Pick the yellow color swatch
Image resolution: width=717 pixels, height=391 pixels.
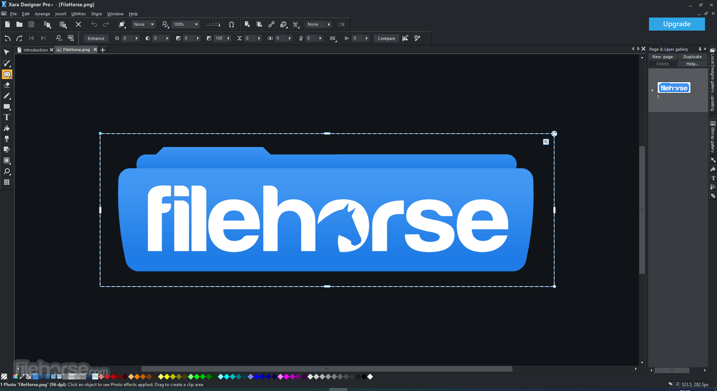167,377
